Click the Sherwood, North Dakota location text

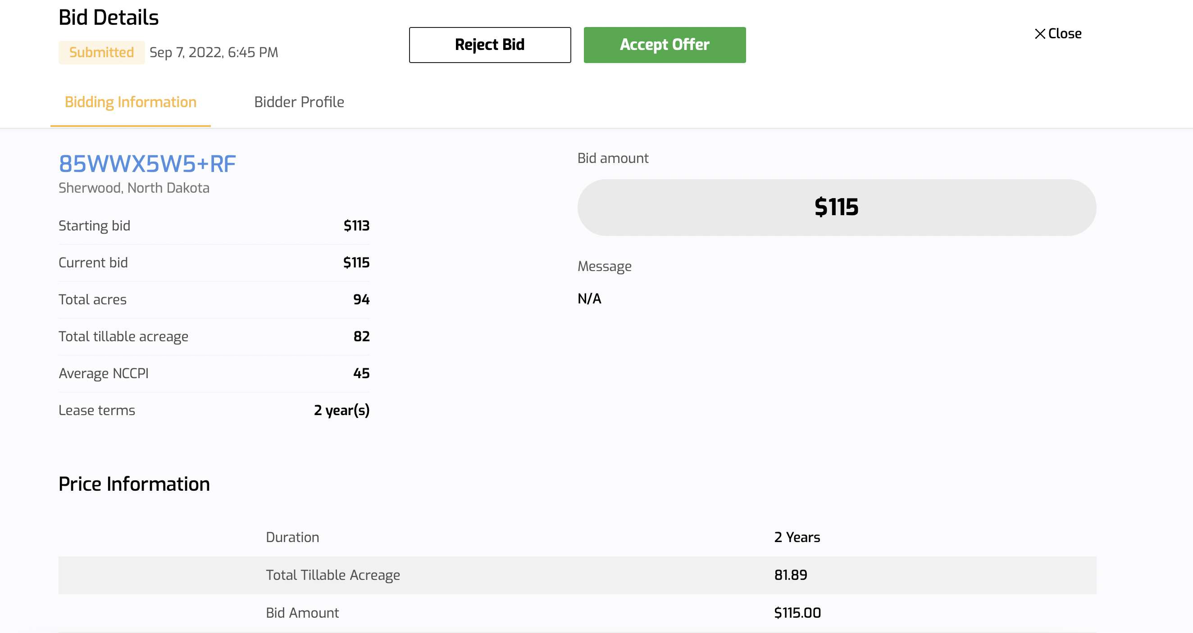coord(134,188)
